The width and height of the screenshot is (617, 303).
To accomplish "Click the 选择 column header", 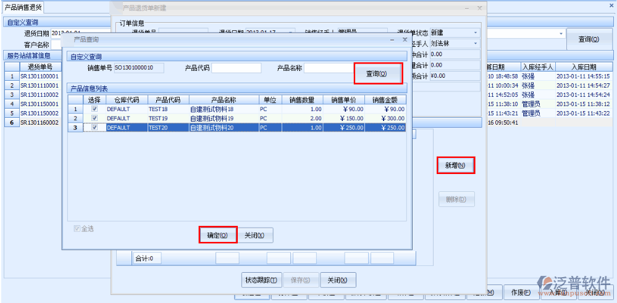I will 94,99.
